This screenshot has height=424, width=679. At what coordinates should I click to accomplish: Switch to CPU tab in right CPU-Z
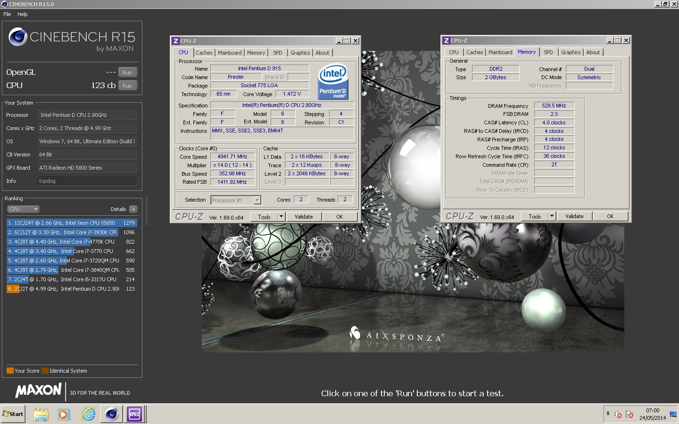(454, 52)
